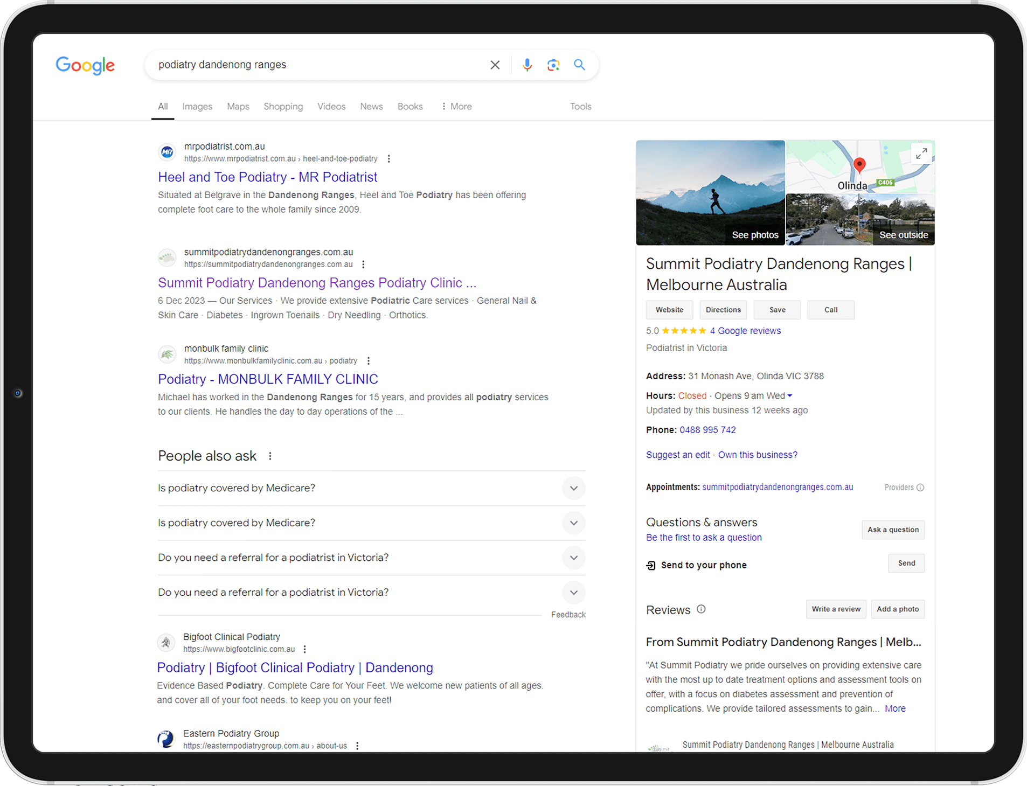Click the Feedback link below People also ask

tap(568, 615)
